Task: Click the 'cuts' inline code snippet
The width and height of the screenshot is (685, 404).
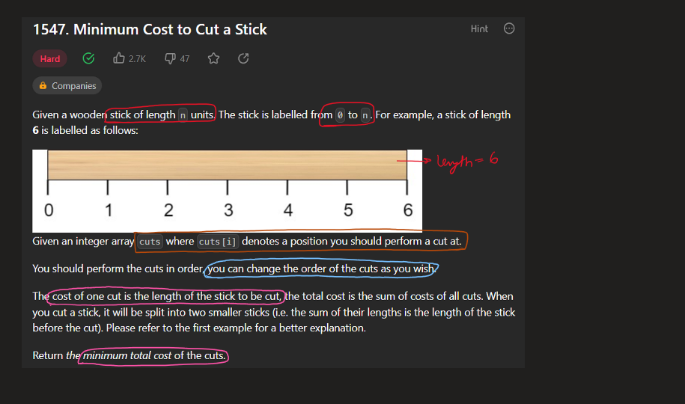Action: 150,242
